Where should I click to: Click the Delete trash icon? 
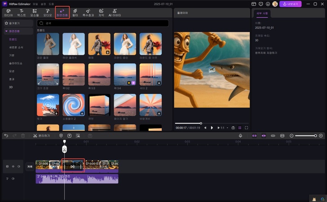pyautogui.click(x=23, y=136)
